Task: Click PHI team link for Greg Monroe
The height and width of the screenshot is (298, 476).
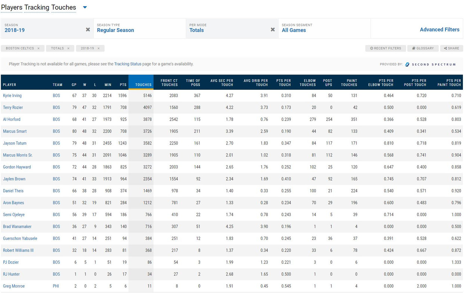Action: [56, 286]
